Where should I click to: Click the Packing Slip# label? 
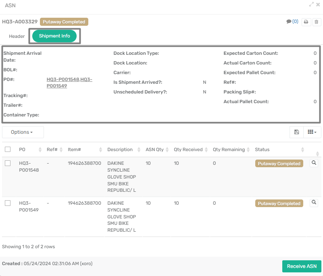(240, 92)
